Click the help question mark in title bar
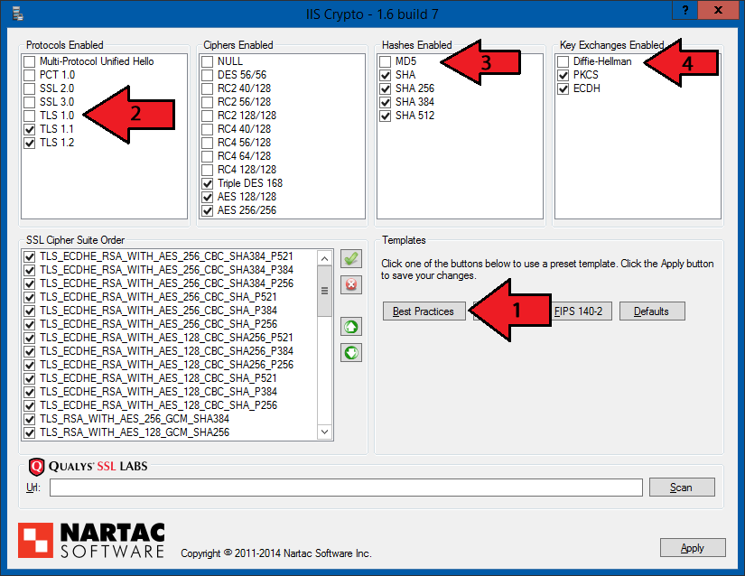Image resolution: width=745 pixels, height=576 pixels. [x=684, y=10]
